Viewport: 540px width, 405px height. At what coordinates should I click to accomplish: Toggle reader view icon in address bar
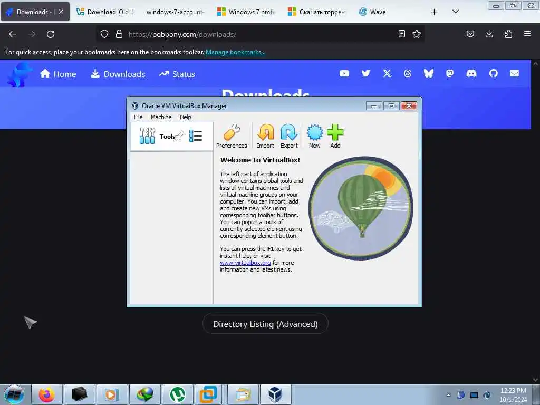[401, 34]
